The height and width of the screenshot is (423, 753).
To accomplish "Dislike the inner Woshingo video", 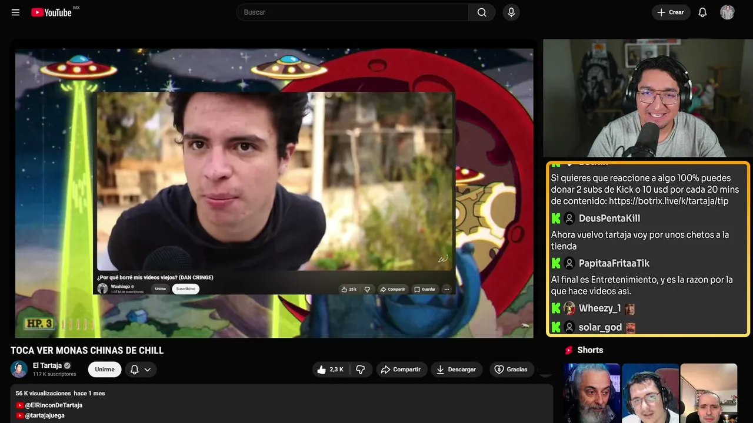I will (367, 289).
